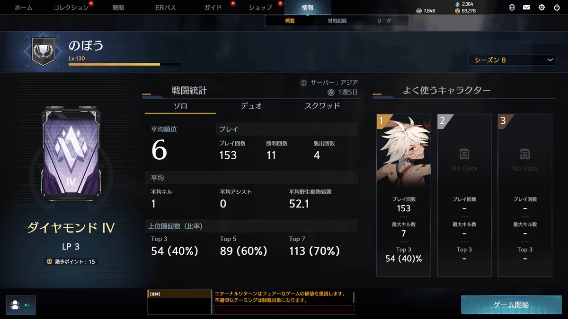Viewport: 568px width, 319px height.
Task: Click the LP 3 text
Action: (71, 247)
